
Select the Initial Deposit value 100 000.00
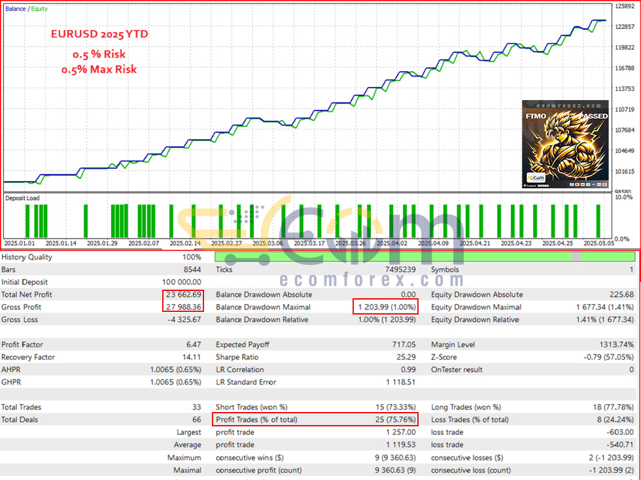click(182, 282)
